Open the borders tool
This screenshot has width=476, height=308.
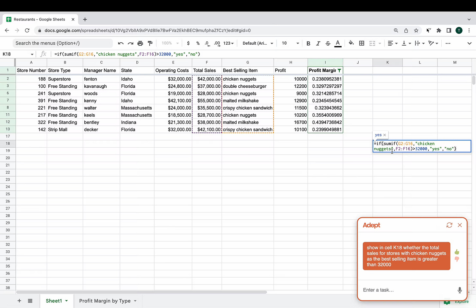point(362,43)
